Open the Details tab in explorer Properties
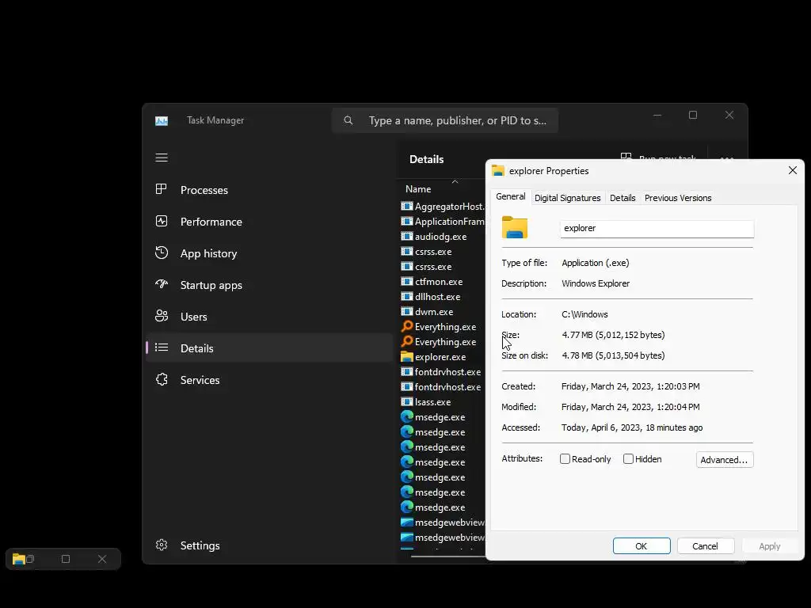 click(x=623, y=198)
